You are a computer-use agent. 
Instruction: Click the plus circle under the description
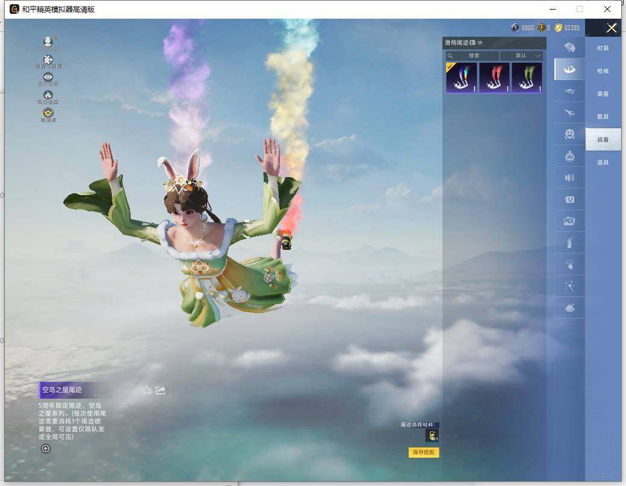(46, 449)
